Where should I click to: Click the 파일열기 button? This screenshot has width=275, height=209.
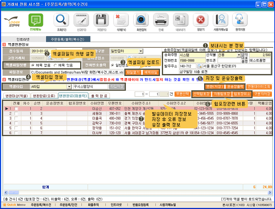(133, 72)
